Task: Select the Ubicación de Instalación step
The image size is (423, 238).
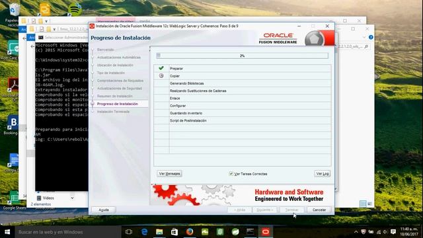Action: [x=115, y=65]
